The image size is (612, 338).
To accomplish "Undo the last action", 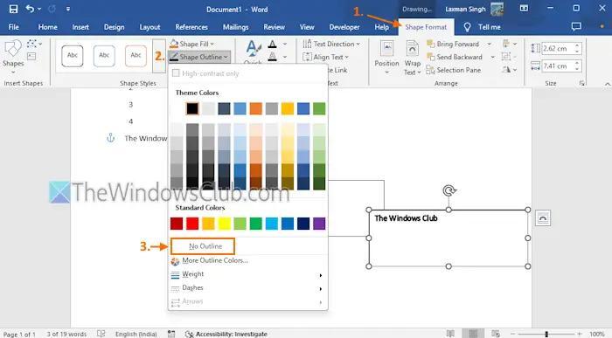I will pyautogui.click(x=30, y=9).
